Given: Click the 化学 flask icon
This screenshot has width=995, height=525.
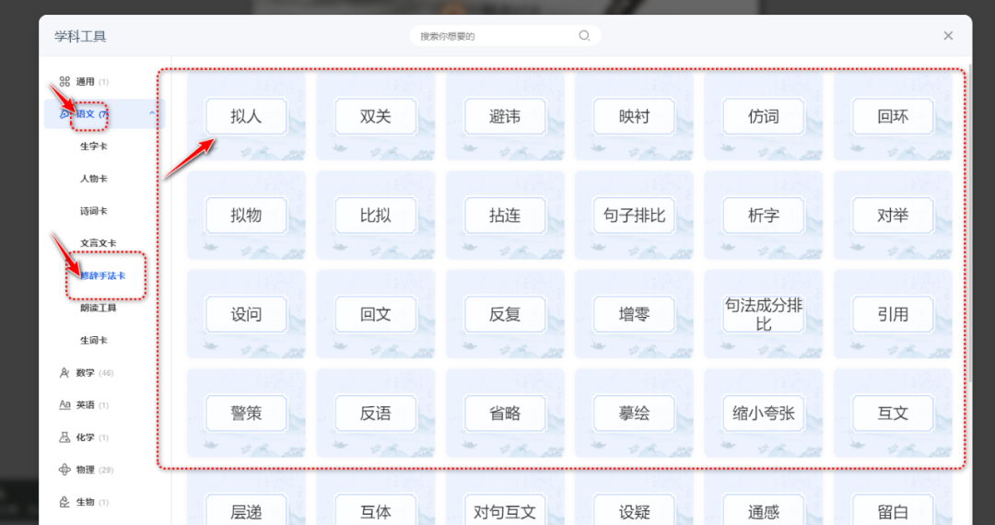Looking at the screenshot, I should 64,437.
